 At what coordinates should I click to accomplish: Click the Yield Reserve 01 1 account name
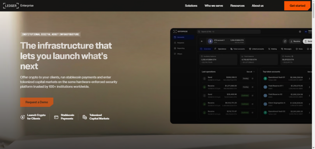point(276,86)
